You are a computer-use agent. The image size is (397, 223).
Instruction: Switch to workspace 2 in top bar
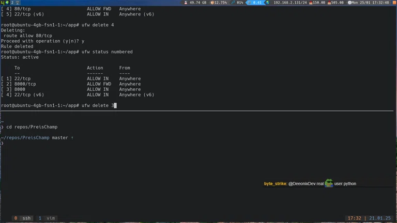(11, 3)
